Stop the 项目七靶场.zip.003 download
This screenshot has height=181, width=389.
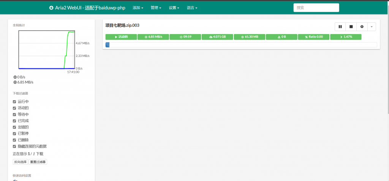pos(351,27)
